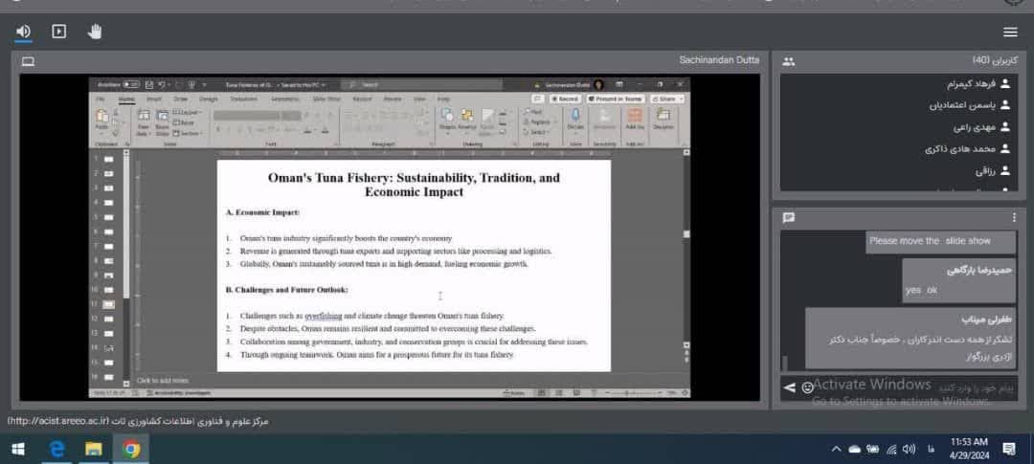Image resolution: width=1034 pixels, height=464 pixels.
Task: Open the emoji picker in chat
Action: tap(807, 387)
